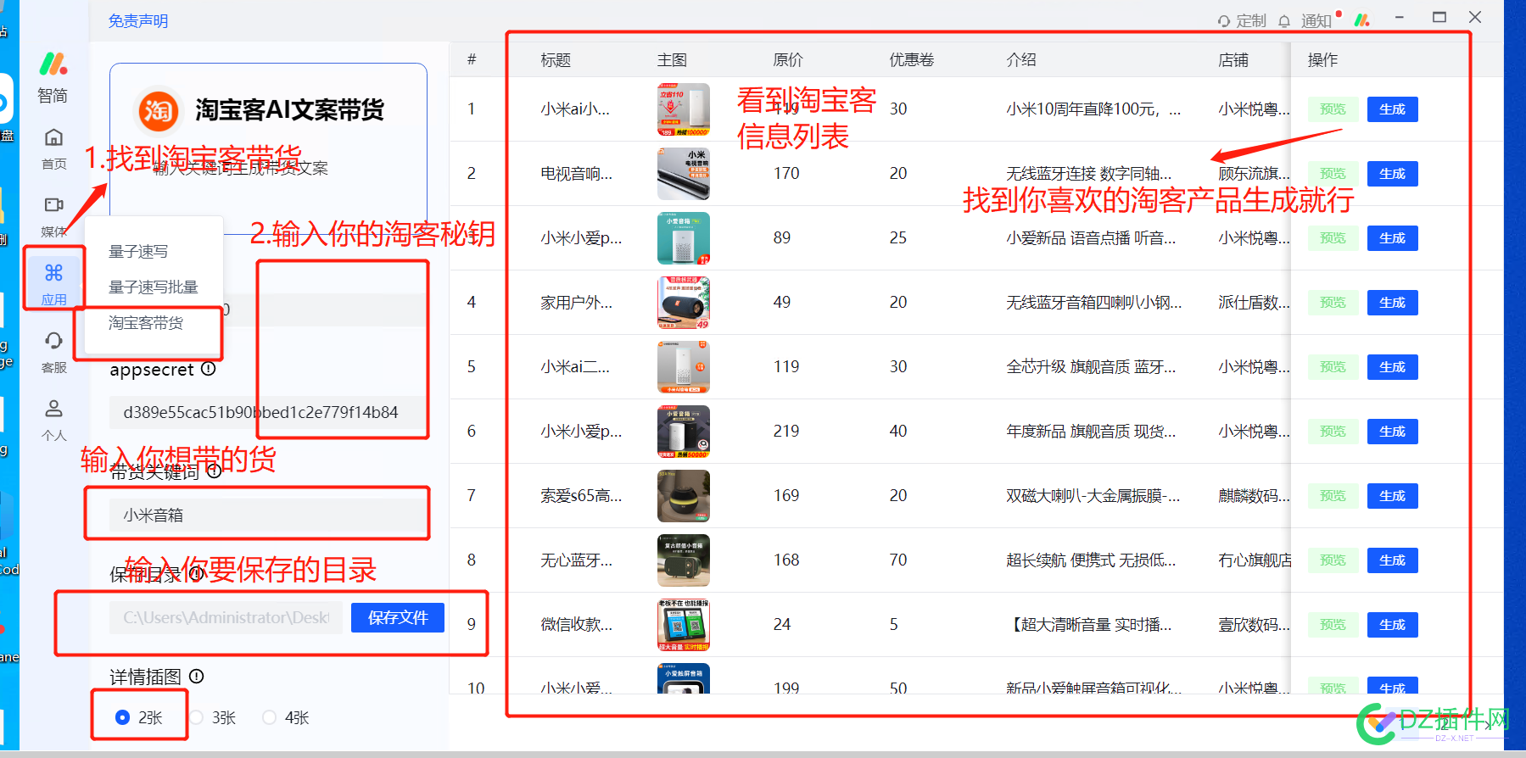The width and height of the screenshot is (1526, 758).
Task: Choose 量子速写批量 from the popup menu
Action: coord(154,287)
